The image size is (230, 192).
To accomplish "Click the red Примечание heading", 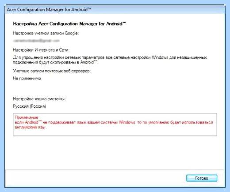I will pyautogui.click(x=27, y=117).
